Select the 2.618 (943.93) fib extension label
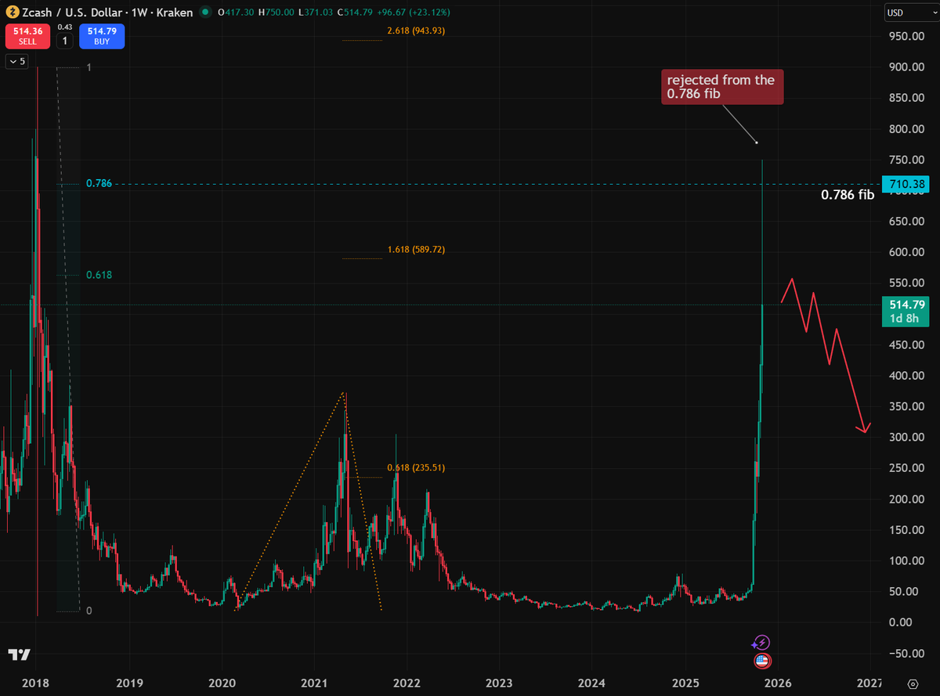This screenshot has width=940, height=696. [x=416, y=31]
